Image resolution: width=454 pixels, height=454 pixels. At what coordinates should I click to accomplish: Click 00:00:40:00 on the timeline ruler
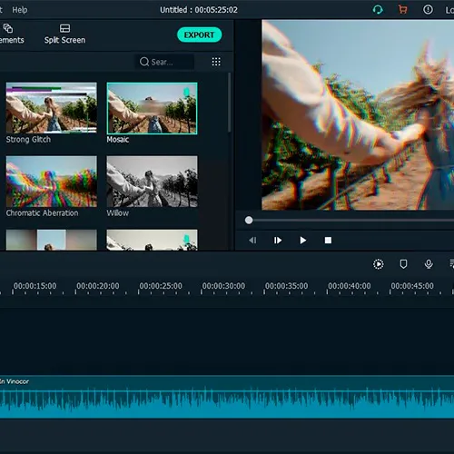coord(350,286)
